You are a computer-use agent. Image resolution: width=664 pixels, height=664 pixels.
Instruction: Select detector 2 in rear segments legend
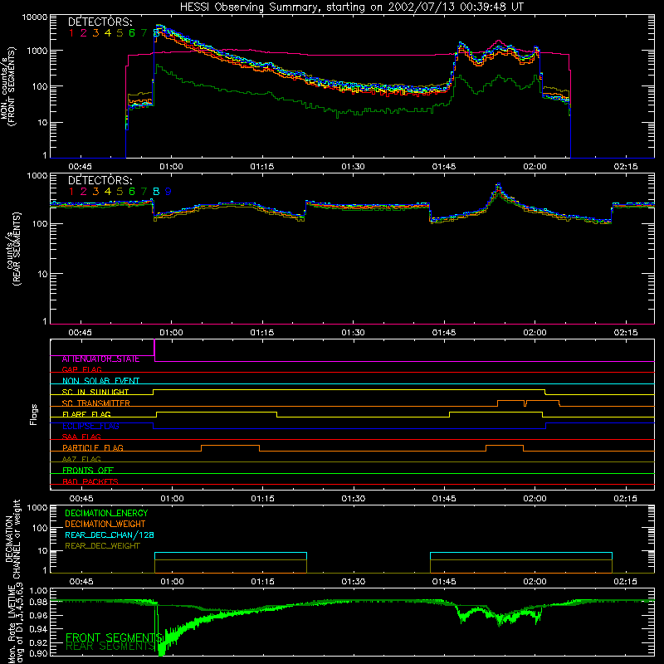[x=84, y=192]
